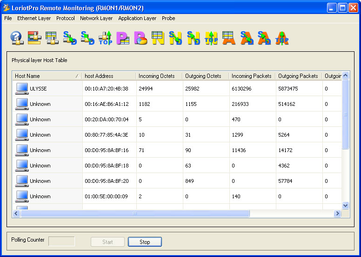The image size is (361, 257).
Task: Click the vertical scrollbar down arrow
Action: [345, 205]
